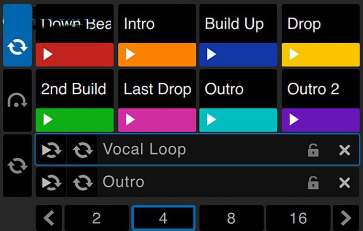Trigger the blue Build Up cue

pos(238,55)
